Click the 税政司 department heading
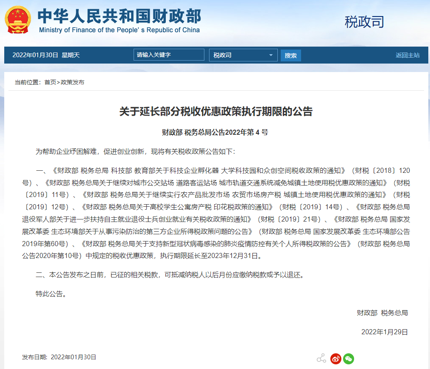Screen dimensions: 430x369 coord(364,22)
